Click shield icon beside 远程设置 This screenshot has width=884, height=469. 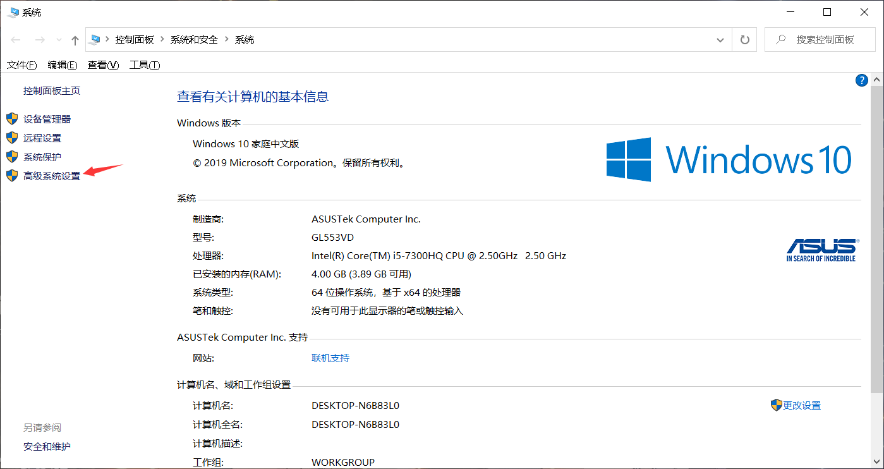coord(12,138)
